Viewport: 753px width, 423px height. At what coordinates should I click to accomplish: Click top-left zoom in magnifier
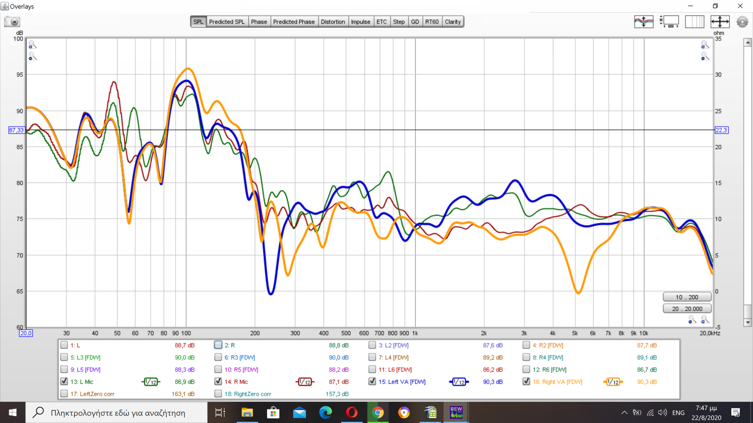click(x=33, y=45)
